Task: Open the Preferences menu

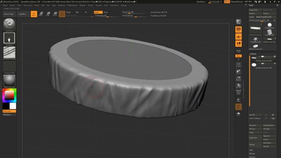Action: (72, 5)
